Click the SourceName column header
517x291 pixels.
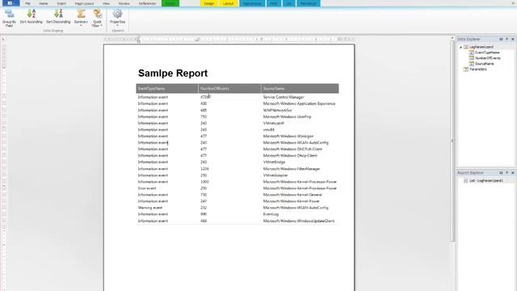tap(300, 88)
